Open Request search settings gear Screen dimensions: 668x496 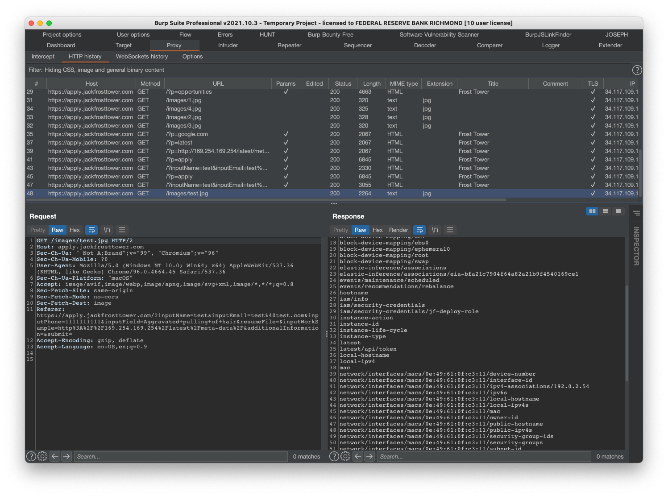tap(42, 456)
